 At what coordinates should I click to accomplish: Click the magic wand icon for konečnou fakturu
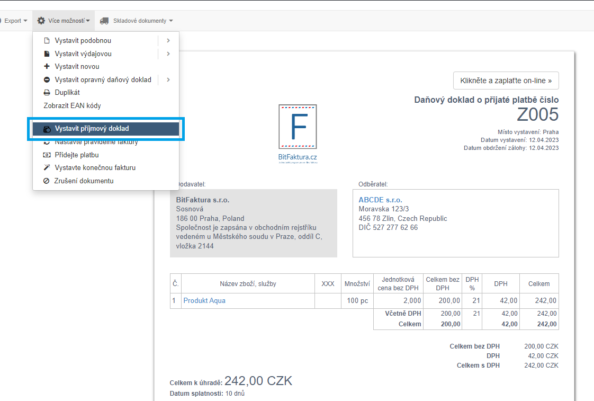click(47, 168)
